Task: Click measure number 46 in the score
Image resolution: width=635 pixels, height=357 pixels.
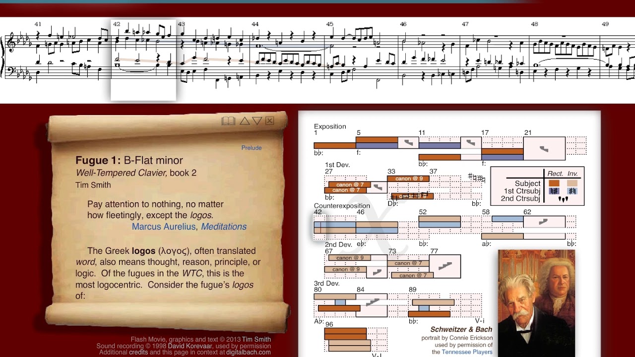Action: pyautogui.click(x=403, y=24)
